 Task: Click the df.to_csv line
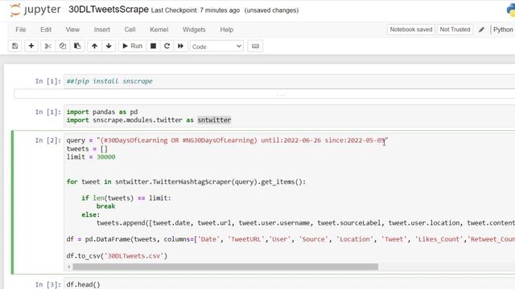click(117, 256)
